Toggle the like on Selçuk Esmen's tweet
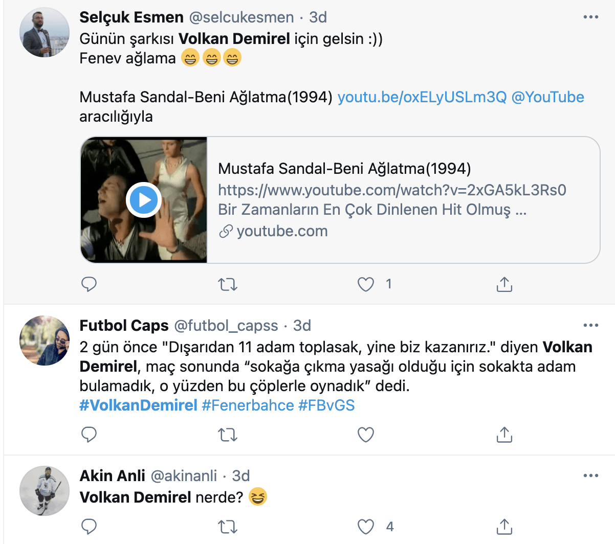Viewport: 615px width, 544px height. 365,284
